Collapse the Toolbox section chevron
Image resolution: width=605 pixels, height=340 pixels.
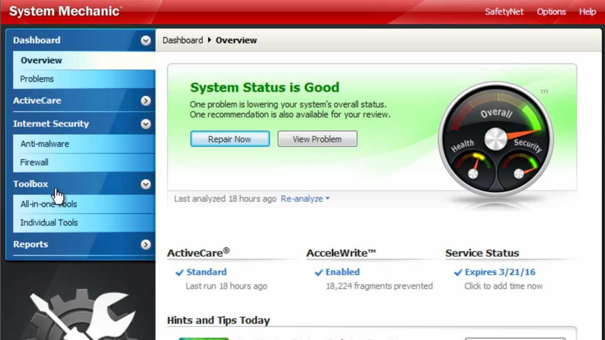point(146,184)
